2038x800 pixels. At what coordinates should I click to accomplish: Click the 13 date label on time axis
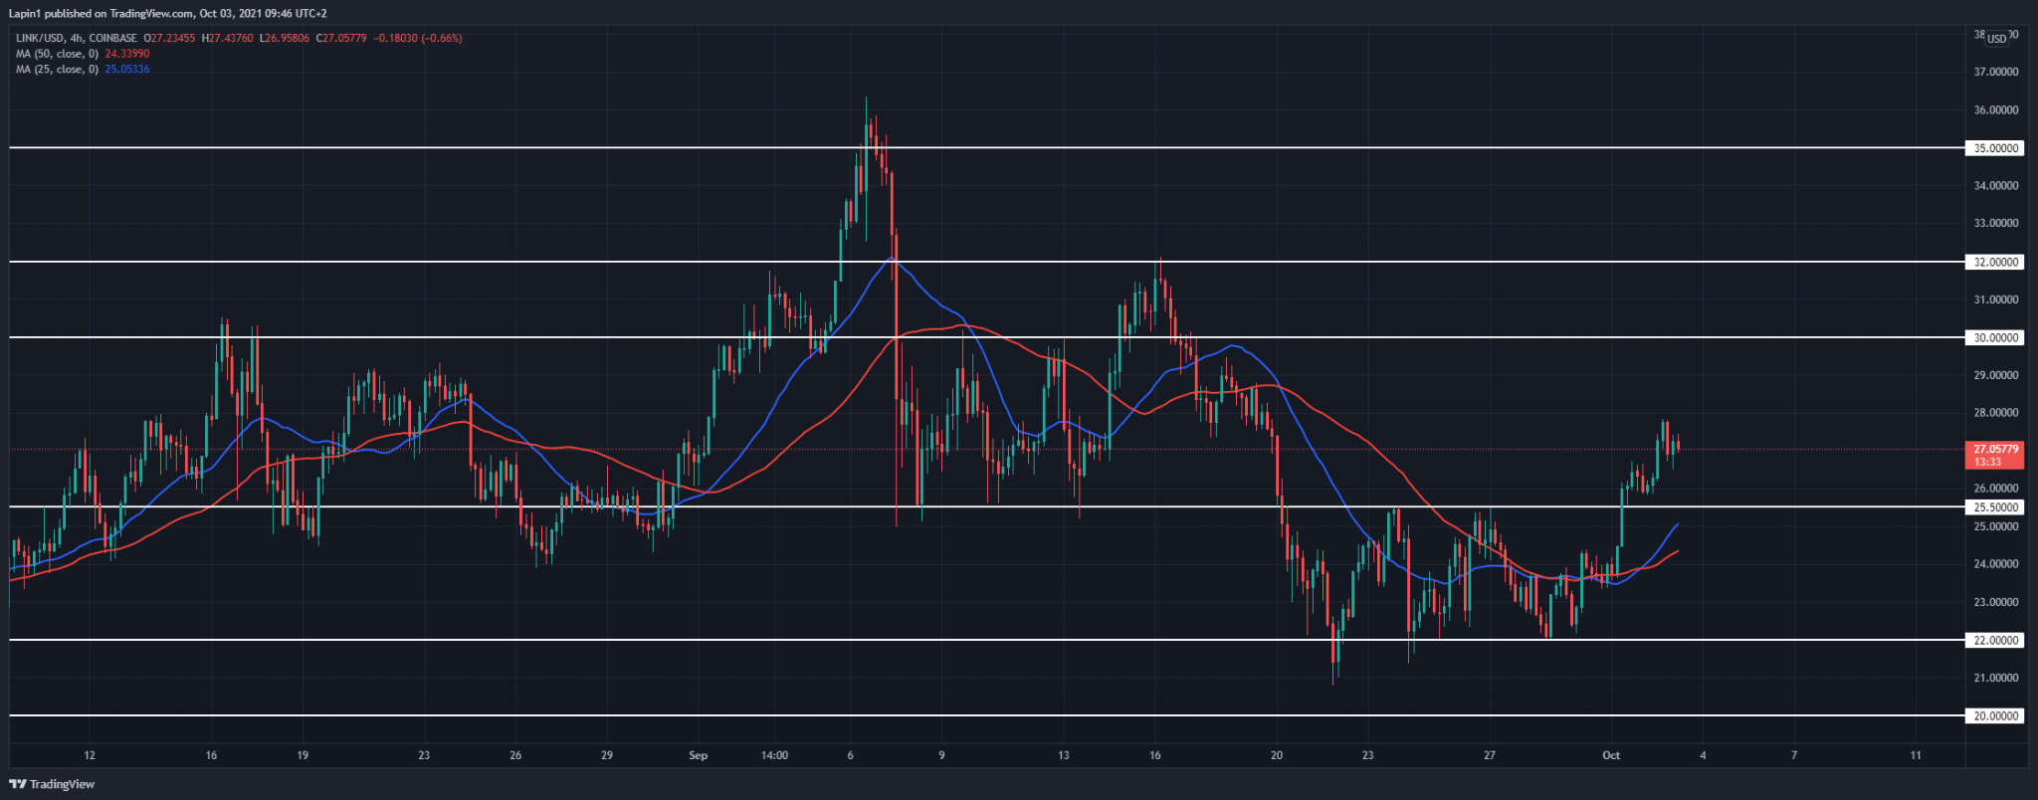[1064, 756]
